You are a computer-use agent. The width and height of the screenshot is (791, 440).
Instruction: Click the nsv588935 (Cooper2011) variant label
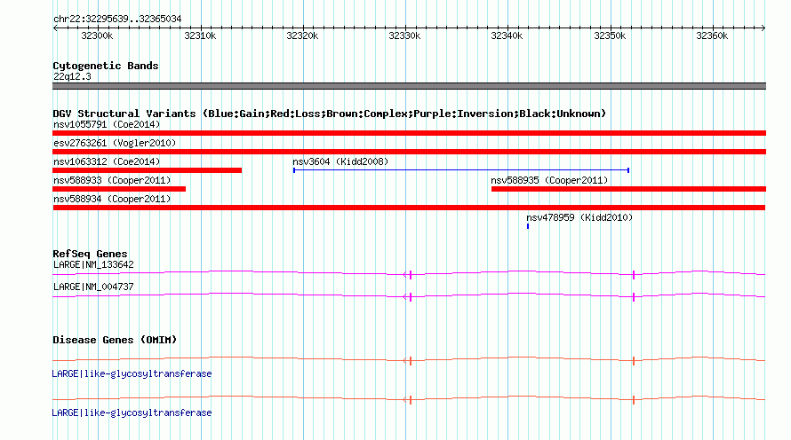coord(549,180)
